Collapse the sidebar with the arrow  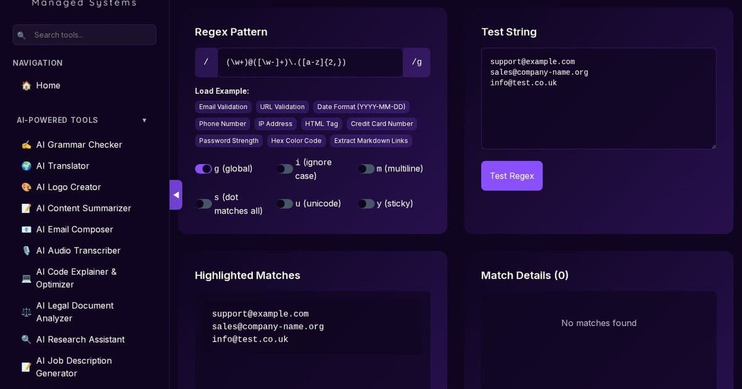click(176, 194)
